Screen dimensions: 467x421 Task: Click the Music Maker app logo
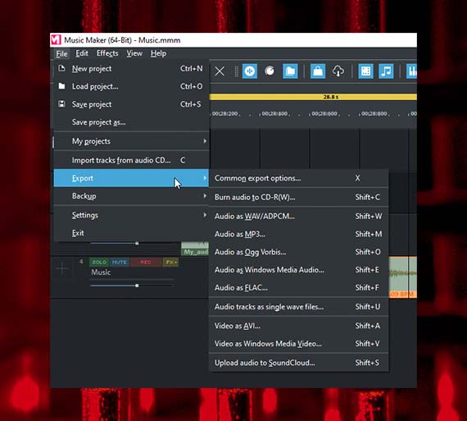(56, 40)
